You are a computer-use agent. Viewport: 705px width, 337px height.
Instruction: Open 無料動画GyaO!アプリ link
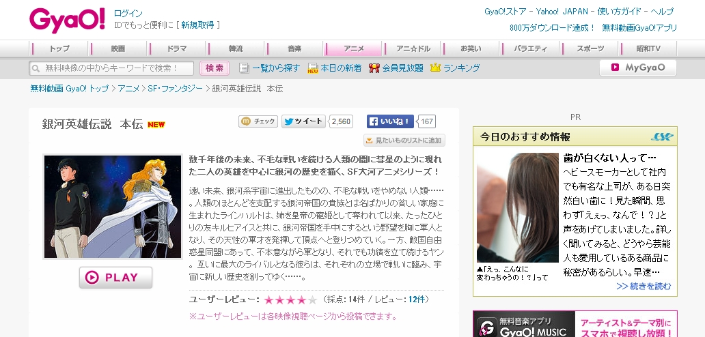click(x=639, y=27)
